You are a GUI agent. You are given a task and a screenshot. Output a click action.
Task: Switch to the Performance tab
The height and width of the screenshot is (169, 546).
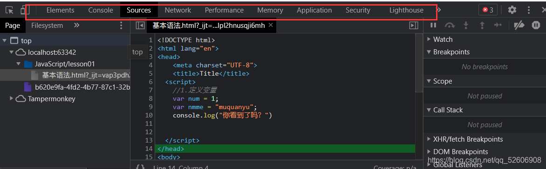tap(224, 10)
